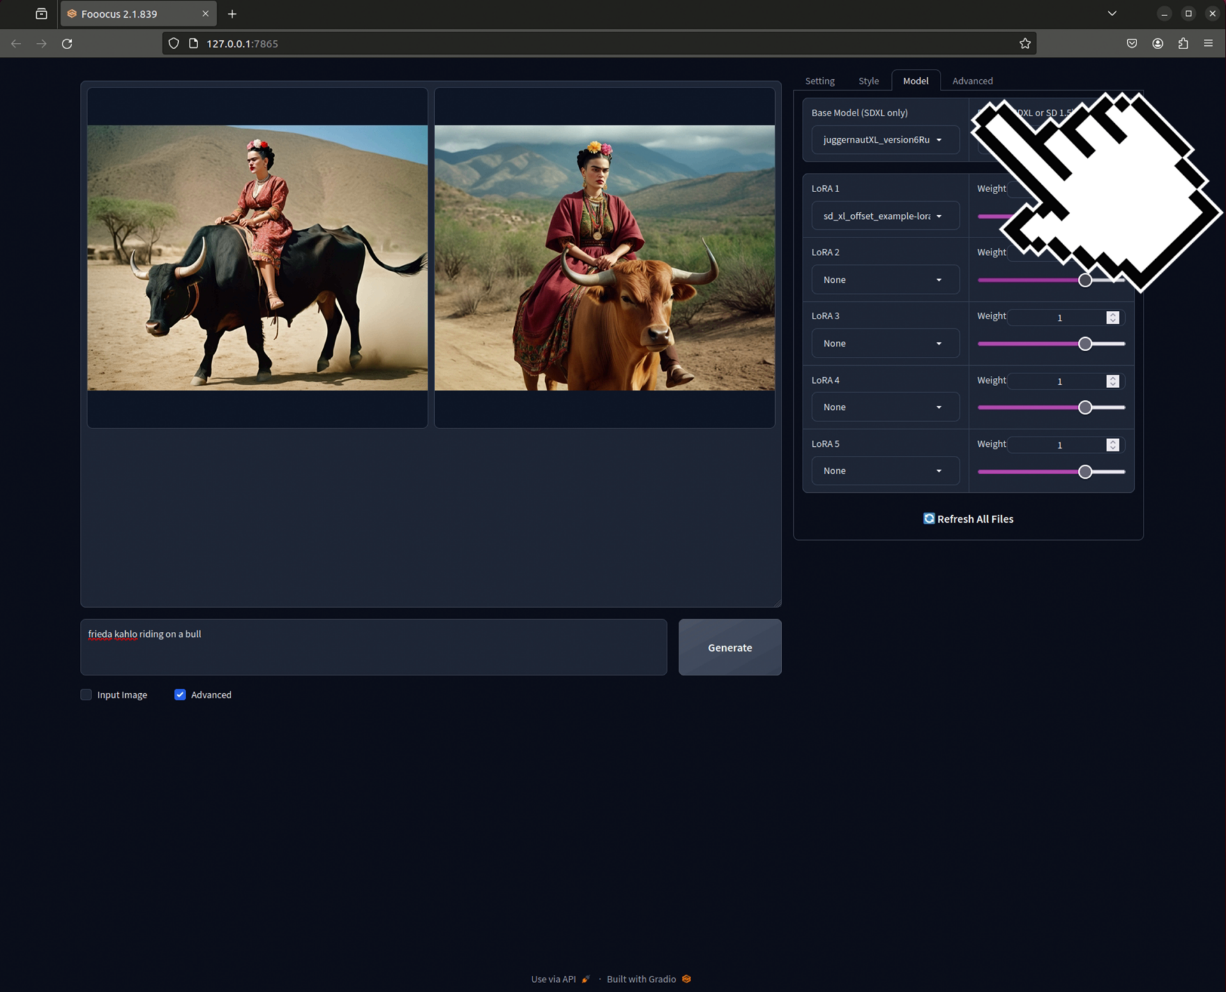Open the Pocket save icon
This screenshot has width=1226, height=992.
point(1131,43)
